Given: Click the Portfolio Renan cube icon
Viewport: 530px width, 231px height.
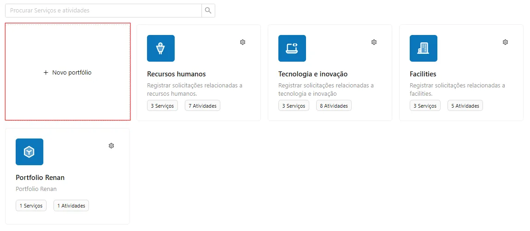Looking at the screenshot, I should pos(29,152).
